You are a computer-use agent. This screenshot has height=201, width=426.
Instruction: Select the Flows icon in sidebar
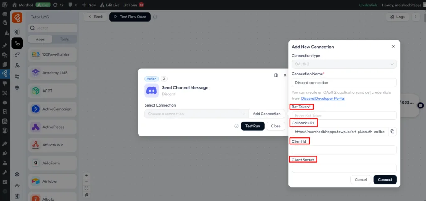tap(17, 43)
